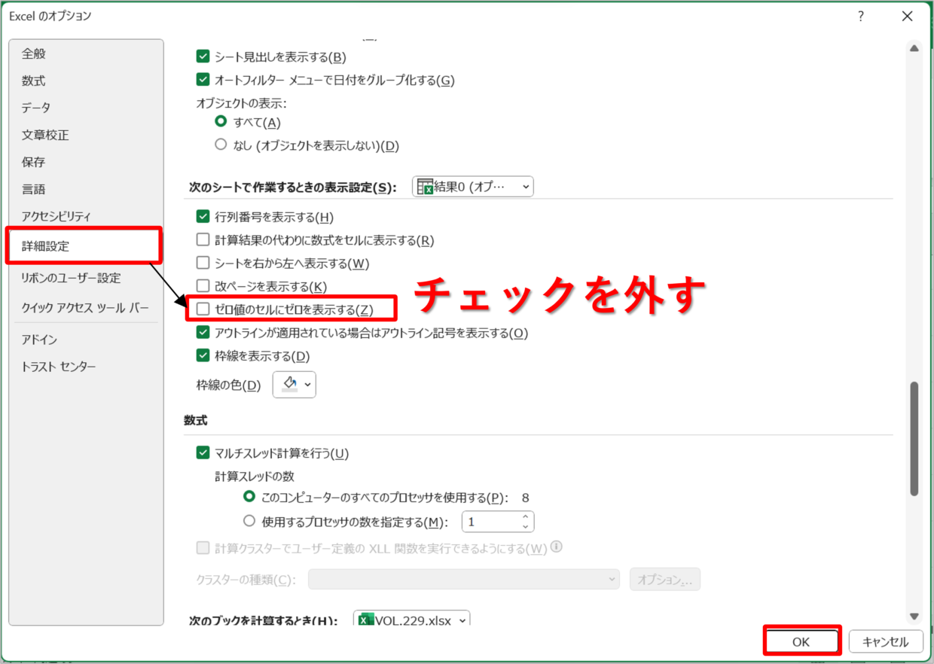Toggle 行列番号を表示する checkbox
The height and width of the screenshot is (664, 934).
[203, 217]
